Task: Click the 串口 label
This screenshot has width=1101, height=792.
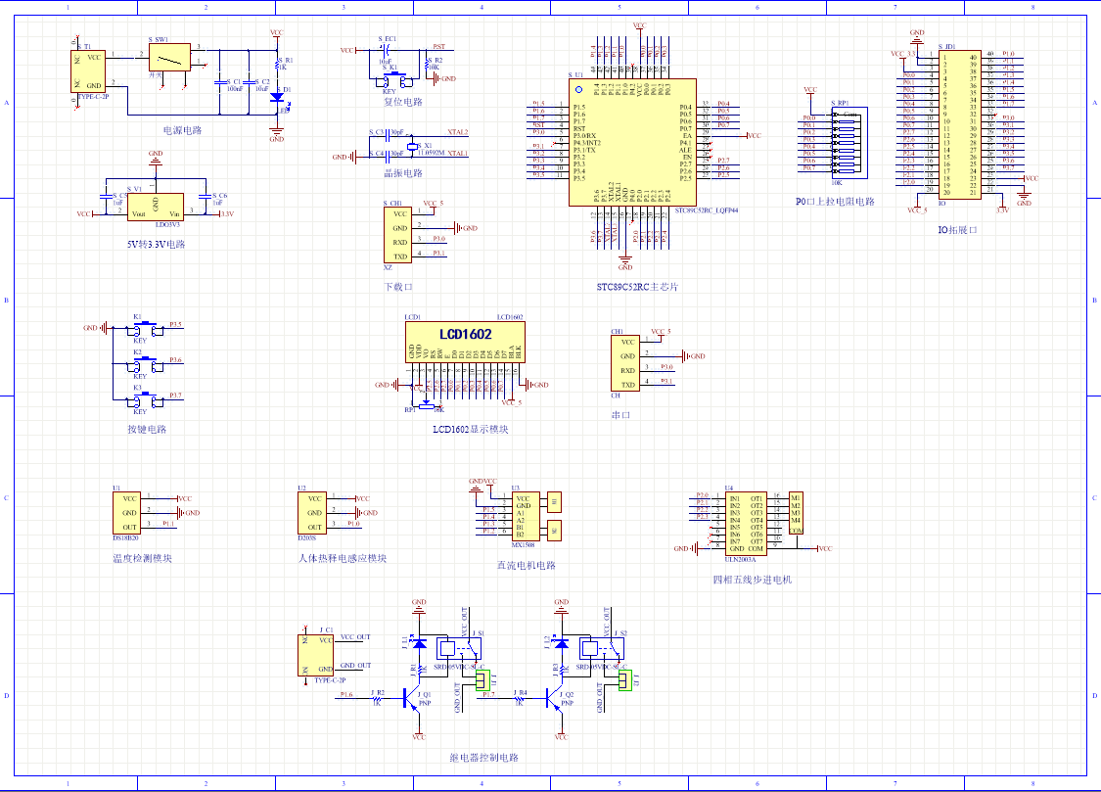Action: click(x=620, y=415)
